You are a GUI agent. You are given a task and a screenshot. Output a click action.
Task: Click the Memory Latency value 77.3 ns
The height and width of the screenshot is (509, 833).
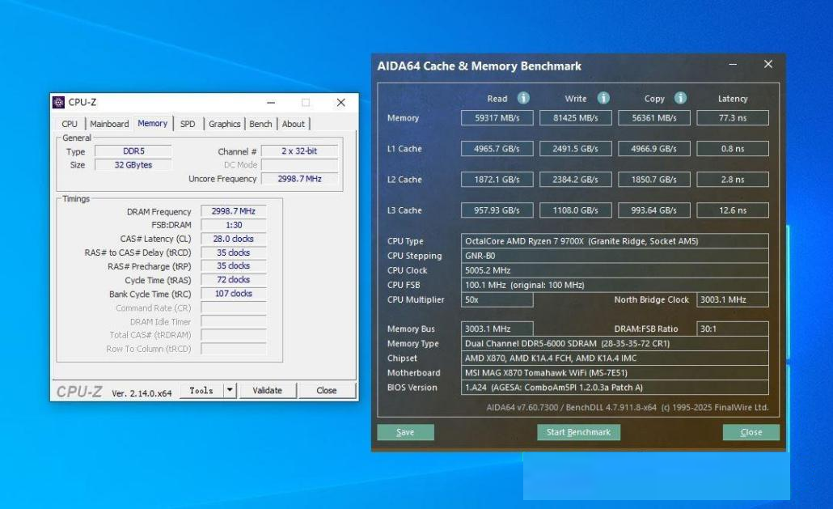733,118
